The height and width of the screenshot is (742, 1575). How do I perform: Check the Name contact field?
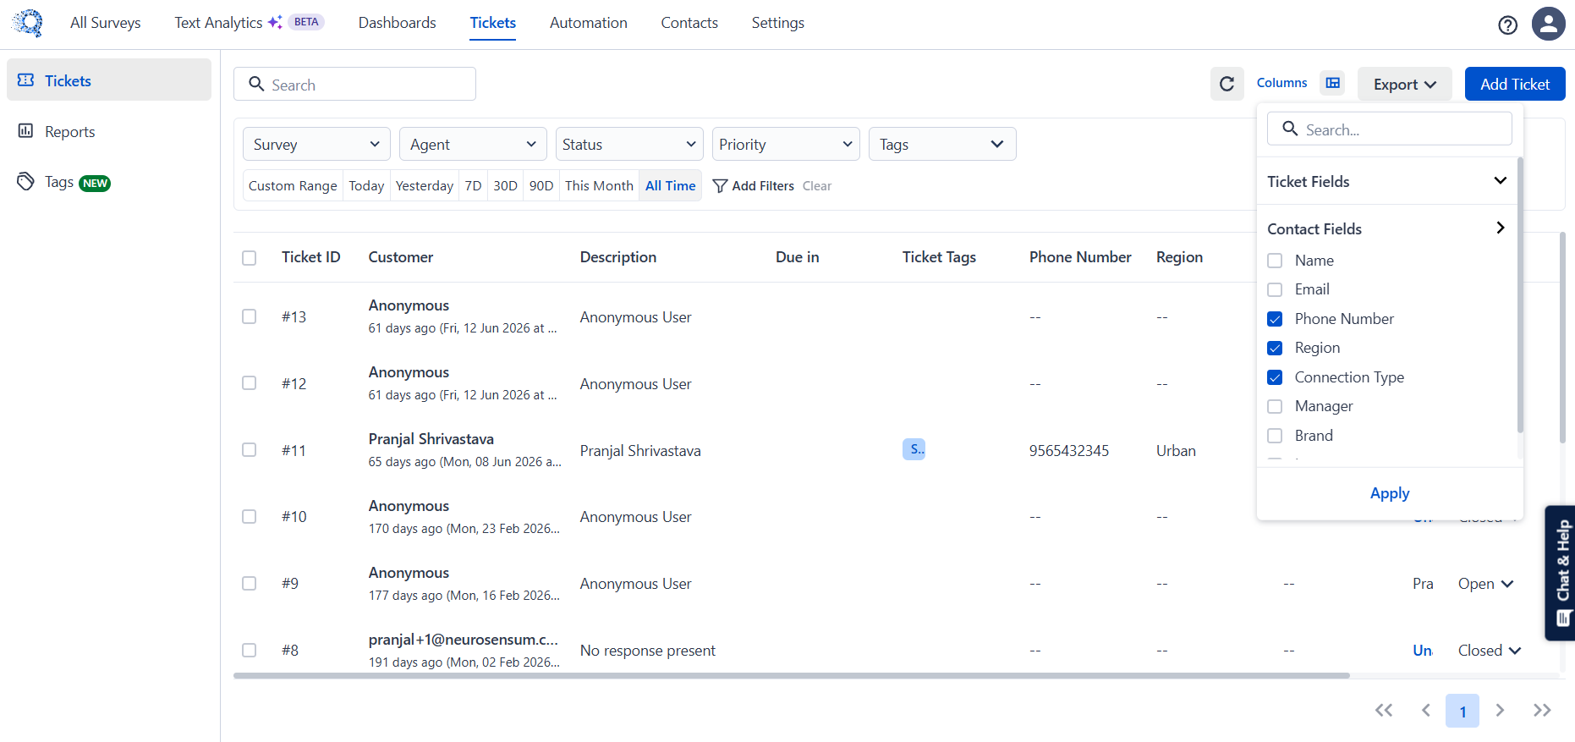(1275, 261)
